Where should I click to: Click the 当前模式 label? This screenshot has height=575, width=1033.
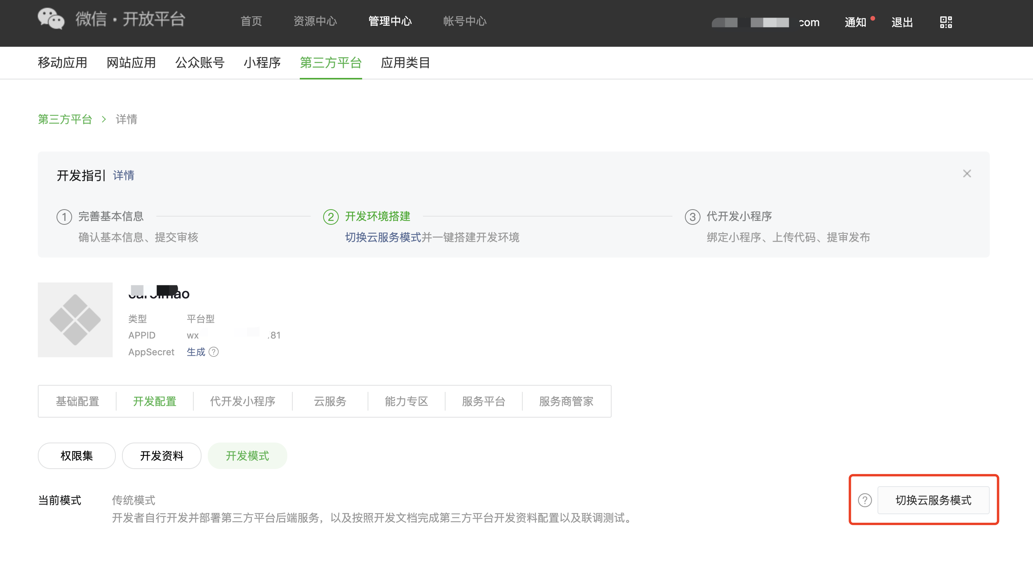point(59,500)
